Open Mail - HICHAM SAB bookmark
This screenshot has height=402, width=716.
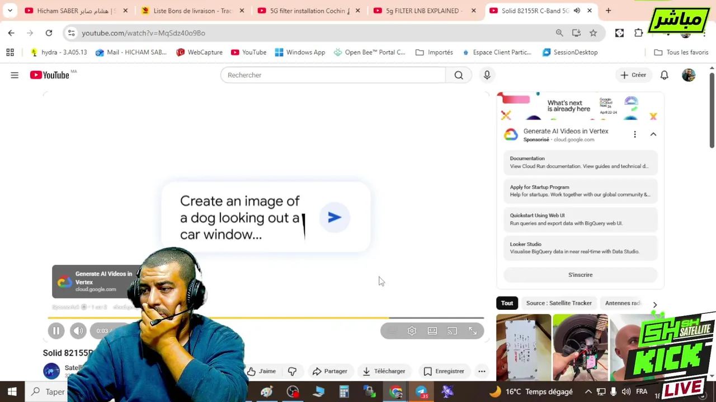click(x=131, y=52)
